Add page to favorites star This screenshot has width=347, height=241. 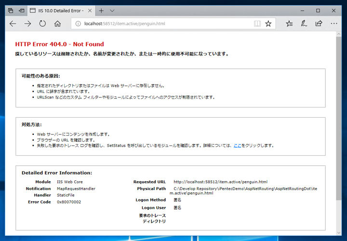[x=268, y=24]
